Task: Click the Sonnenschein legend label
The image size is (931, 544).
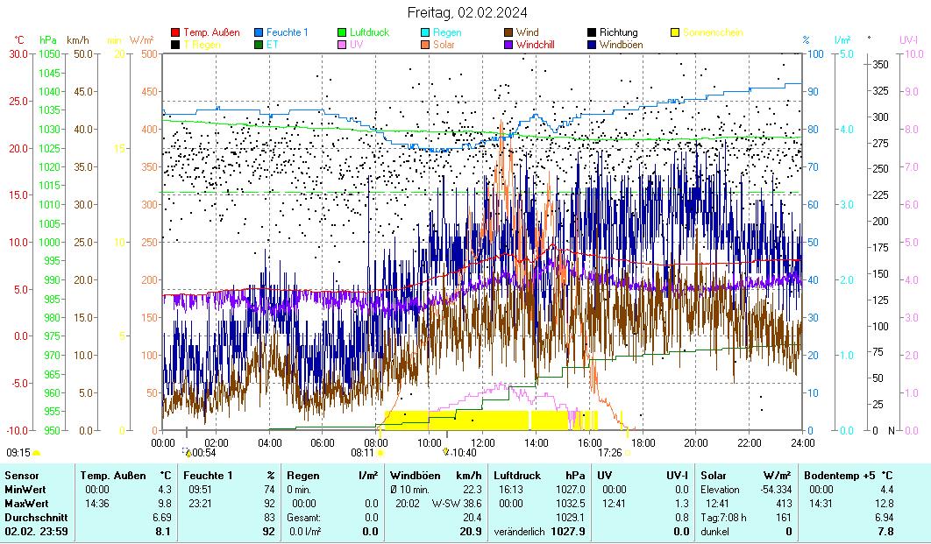Action: [x=713, y=32]
